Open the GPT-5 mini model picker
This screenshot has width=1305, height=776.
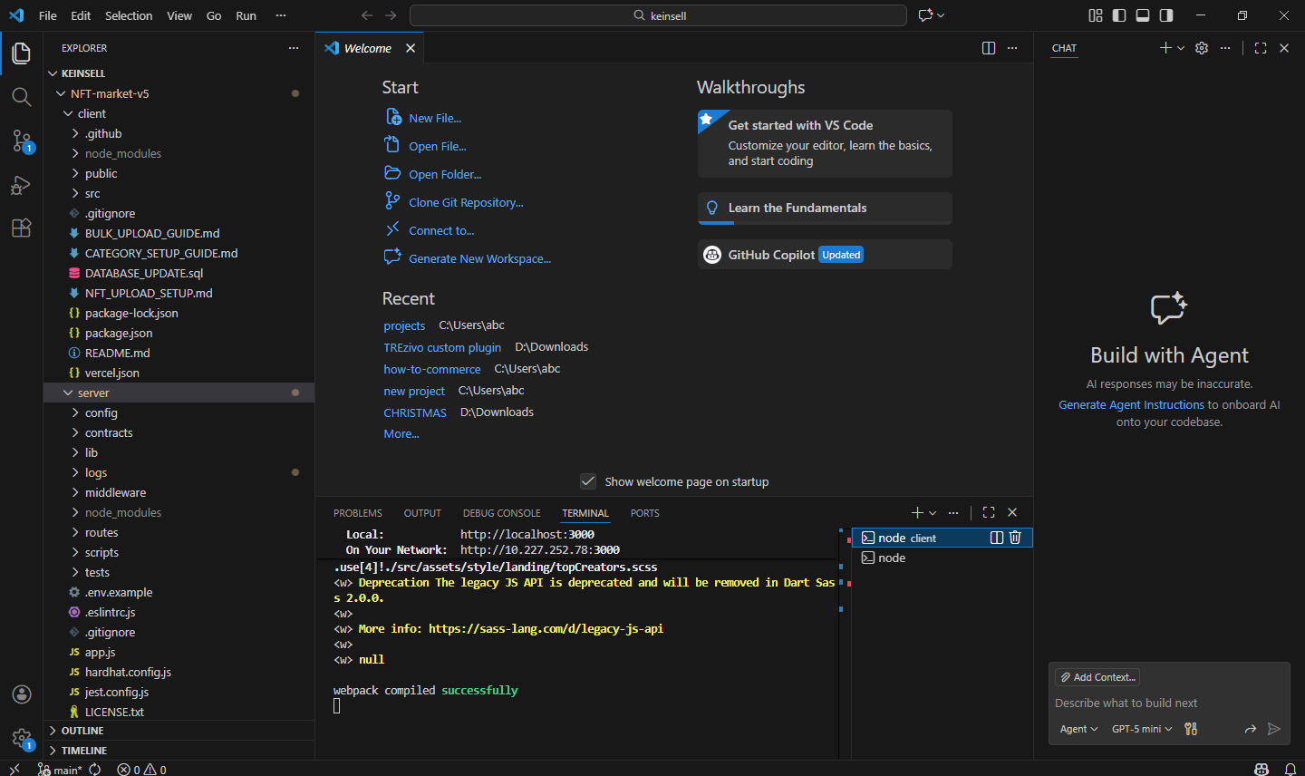click(x=1142, y=729)
